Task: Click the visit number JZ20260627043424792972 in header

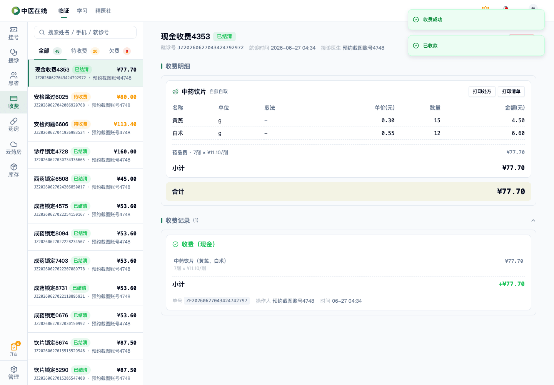Action: pos(210,48)
